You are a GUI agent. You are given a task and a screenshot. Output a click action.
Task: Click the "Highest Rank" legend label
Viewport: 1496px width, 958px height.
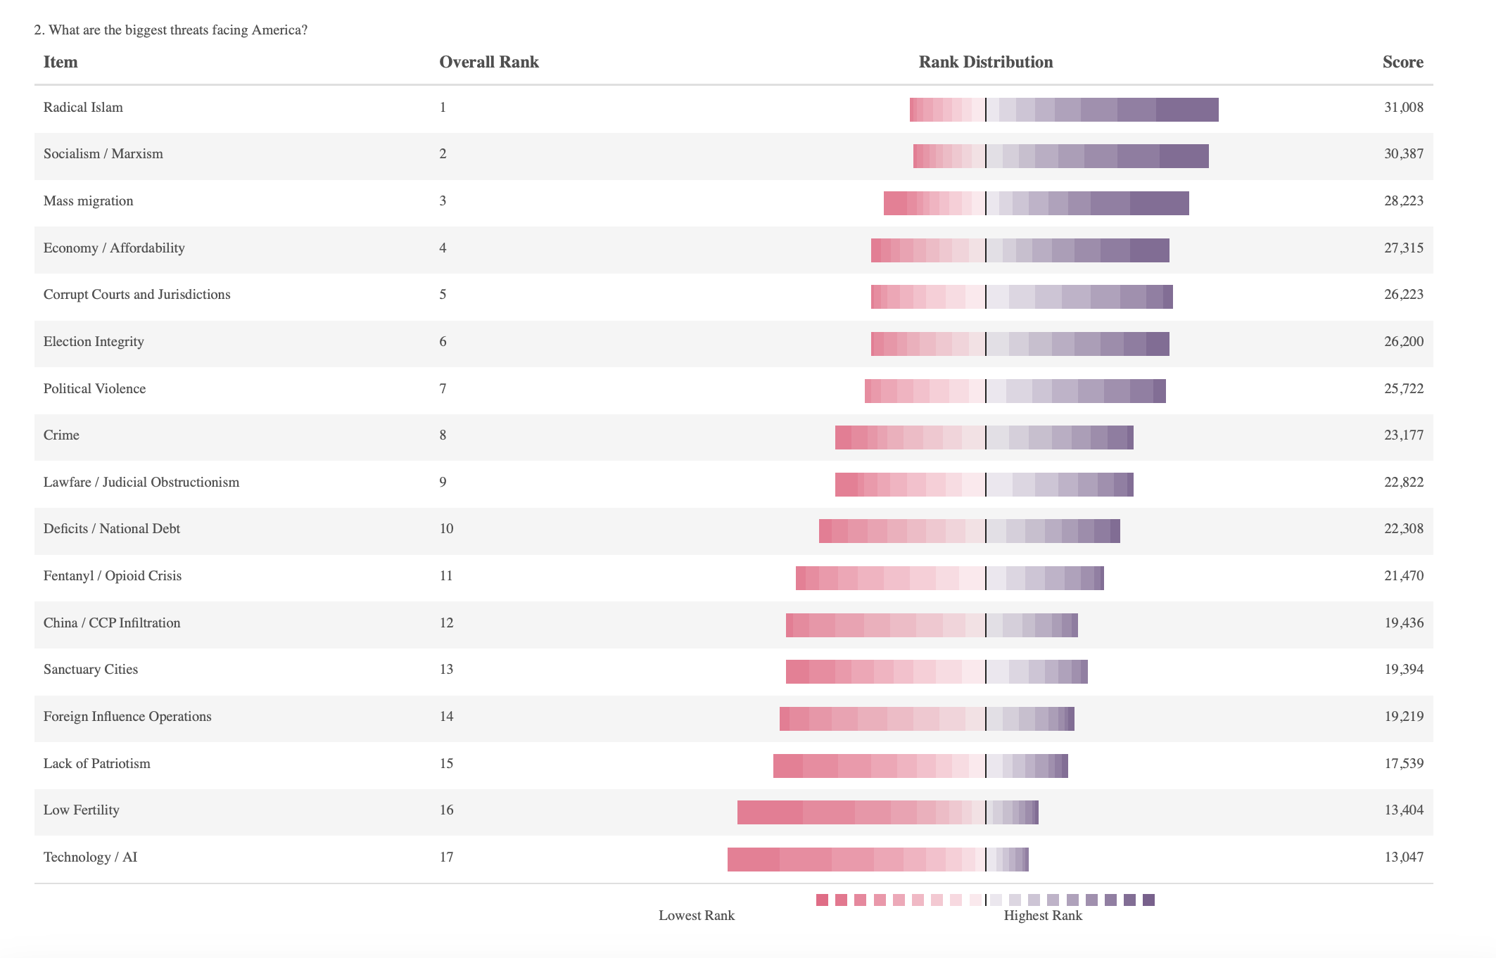point(1042,915)
